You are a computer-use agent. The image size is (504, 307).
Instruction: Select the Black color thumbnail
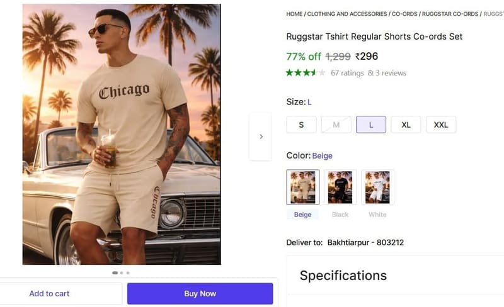tap(340, 187)
